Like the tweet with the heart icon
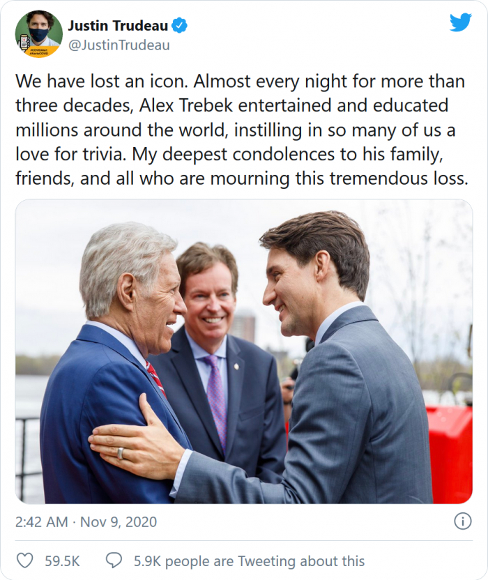Screen dimensions: 488x580 tap(24, 560)
